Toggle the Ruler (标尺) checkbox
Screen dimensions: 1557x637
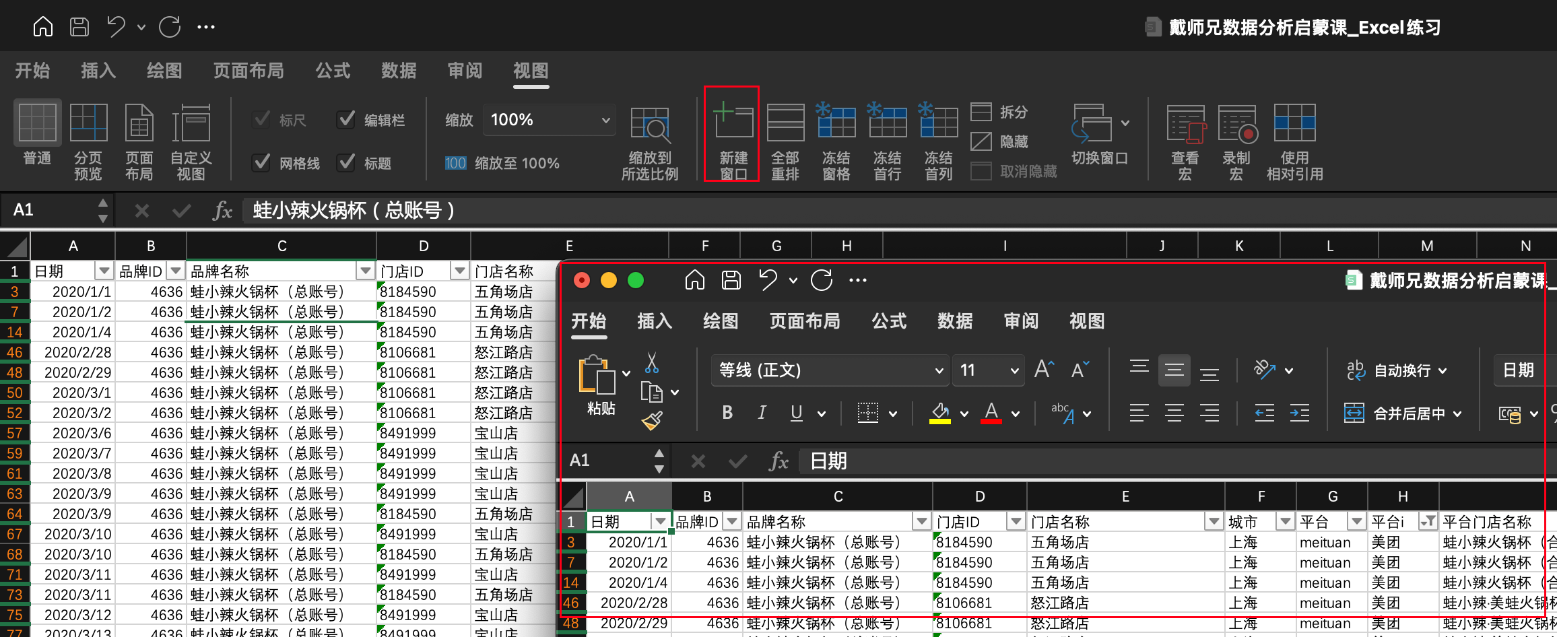261,120
